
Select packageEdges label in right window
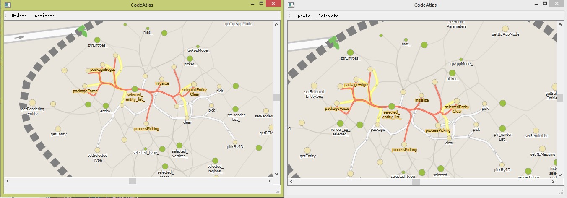[356, 85]
